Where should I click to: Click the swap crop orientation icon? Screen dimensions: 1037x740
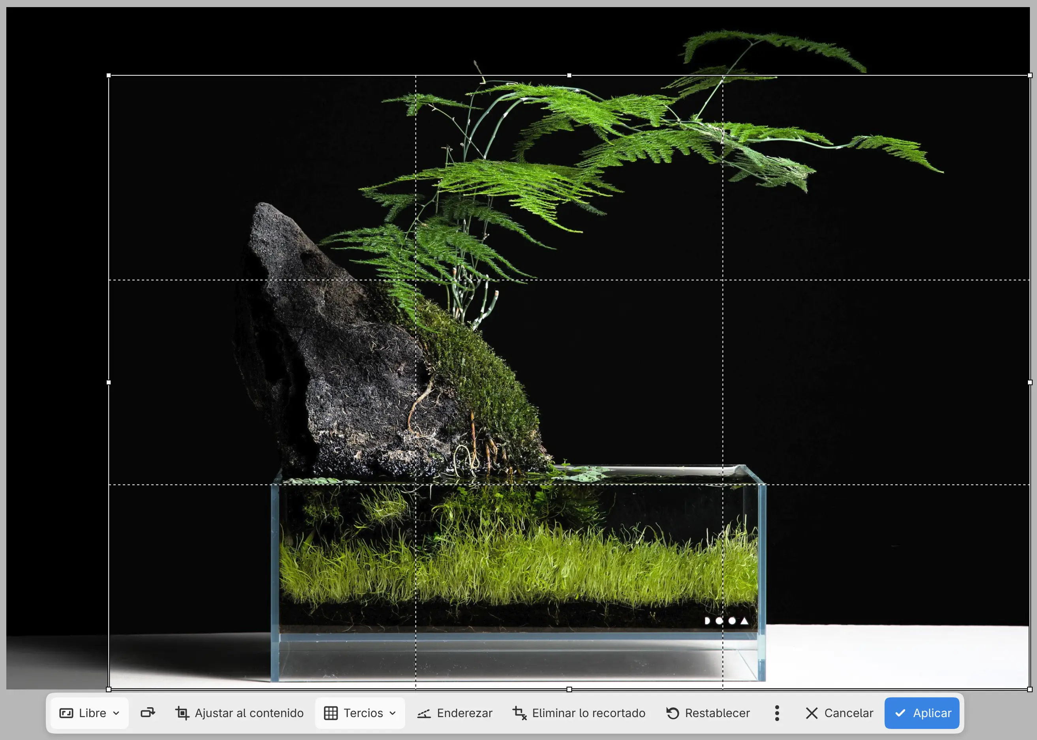pos(148,713)
